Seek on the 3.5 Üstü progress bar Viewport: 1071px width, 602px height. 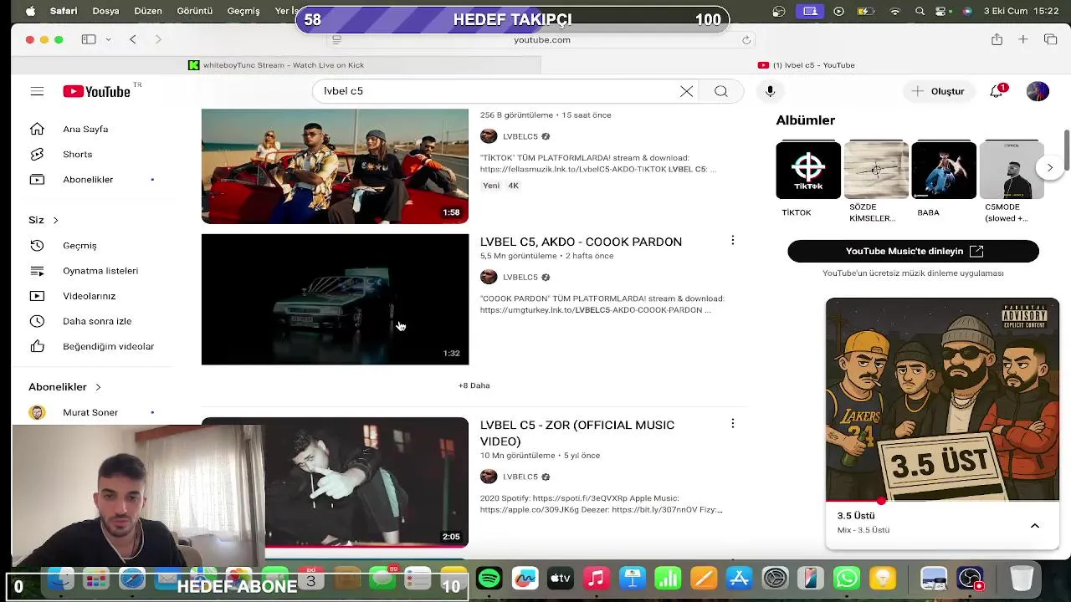[942, 502]
